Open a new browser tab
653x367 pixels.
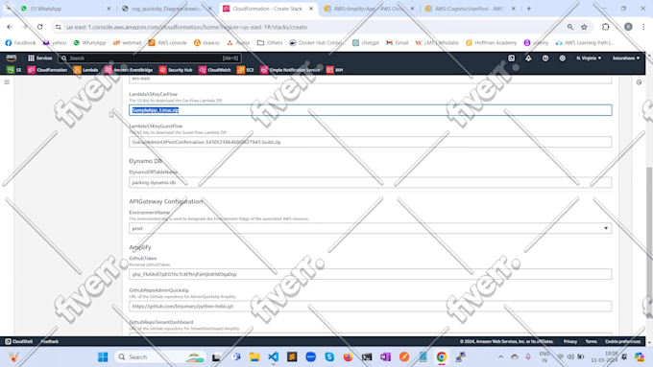pos(529,9)
